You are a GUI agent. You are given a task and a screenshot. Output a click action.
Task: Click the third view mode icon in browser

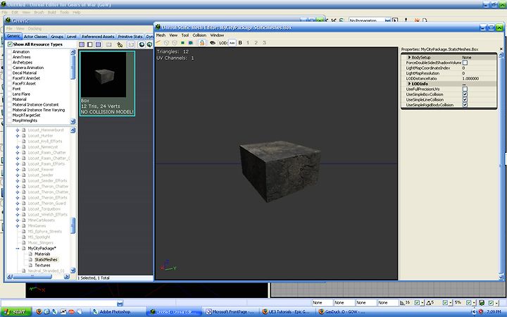[99, 44]
